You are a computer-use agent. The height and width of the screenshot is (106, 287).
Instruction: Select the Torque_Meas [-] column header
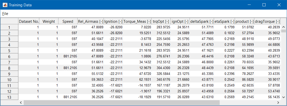138,22
